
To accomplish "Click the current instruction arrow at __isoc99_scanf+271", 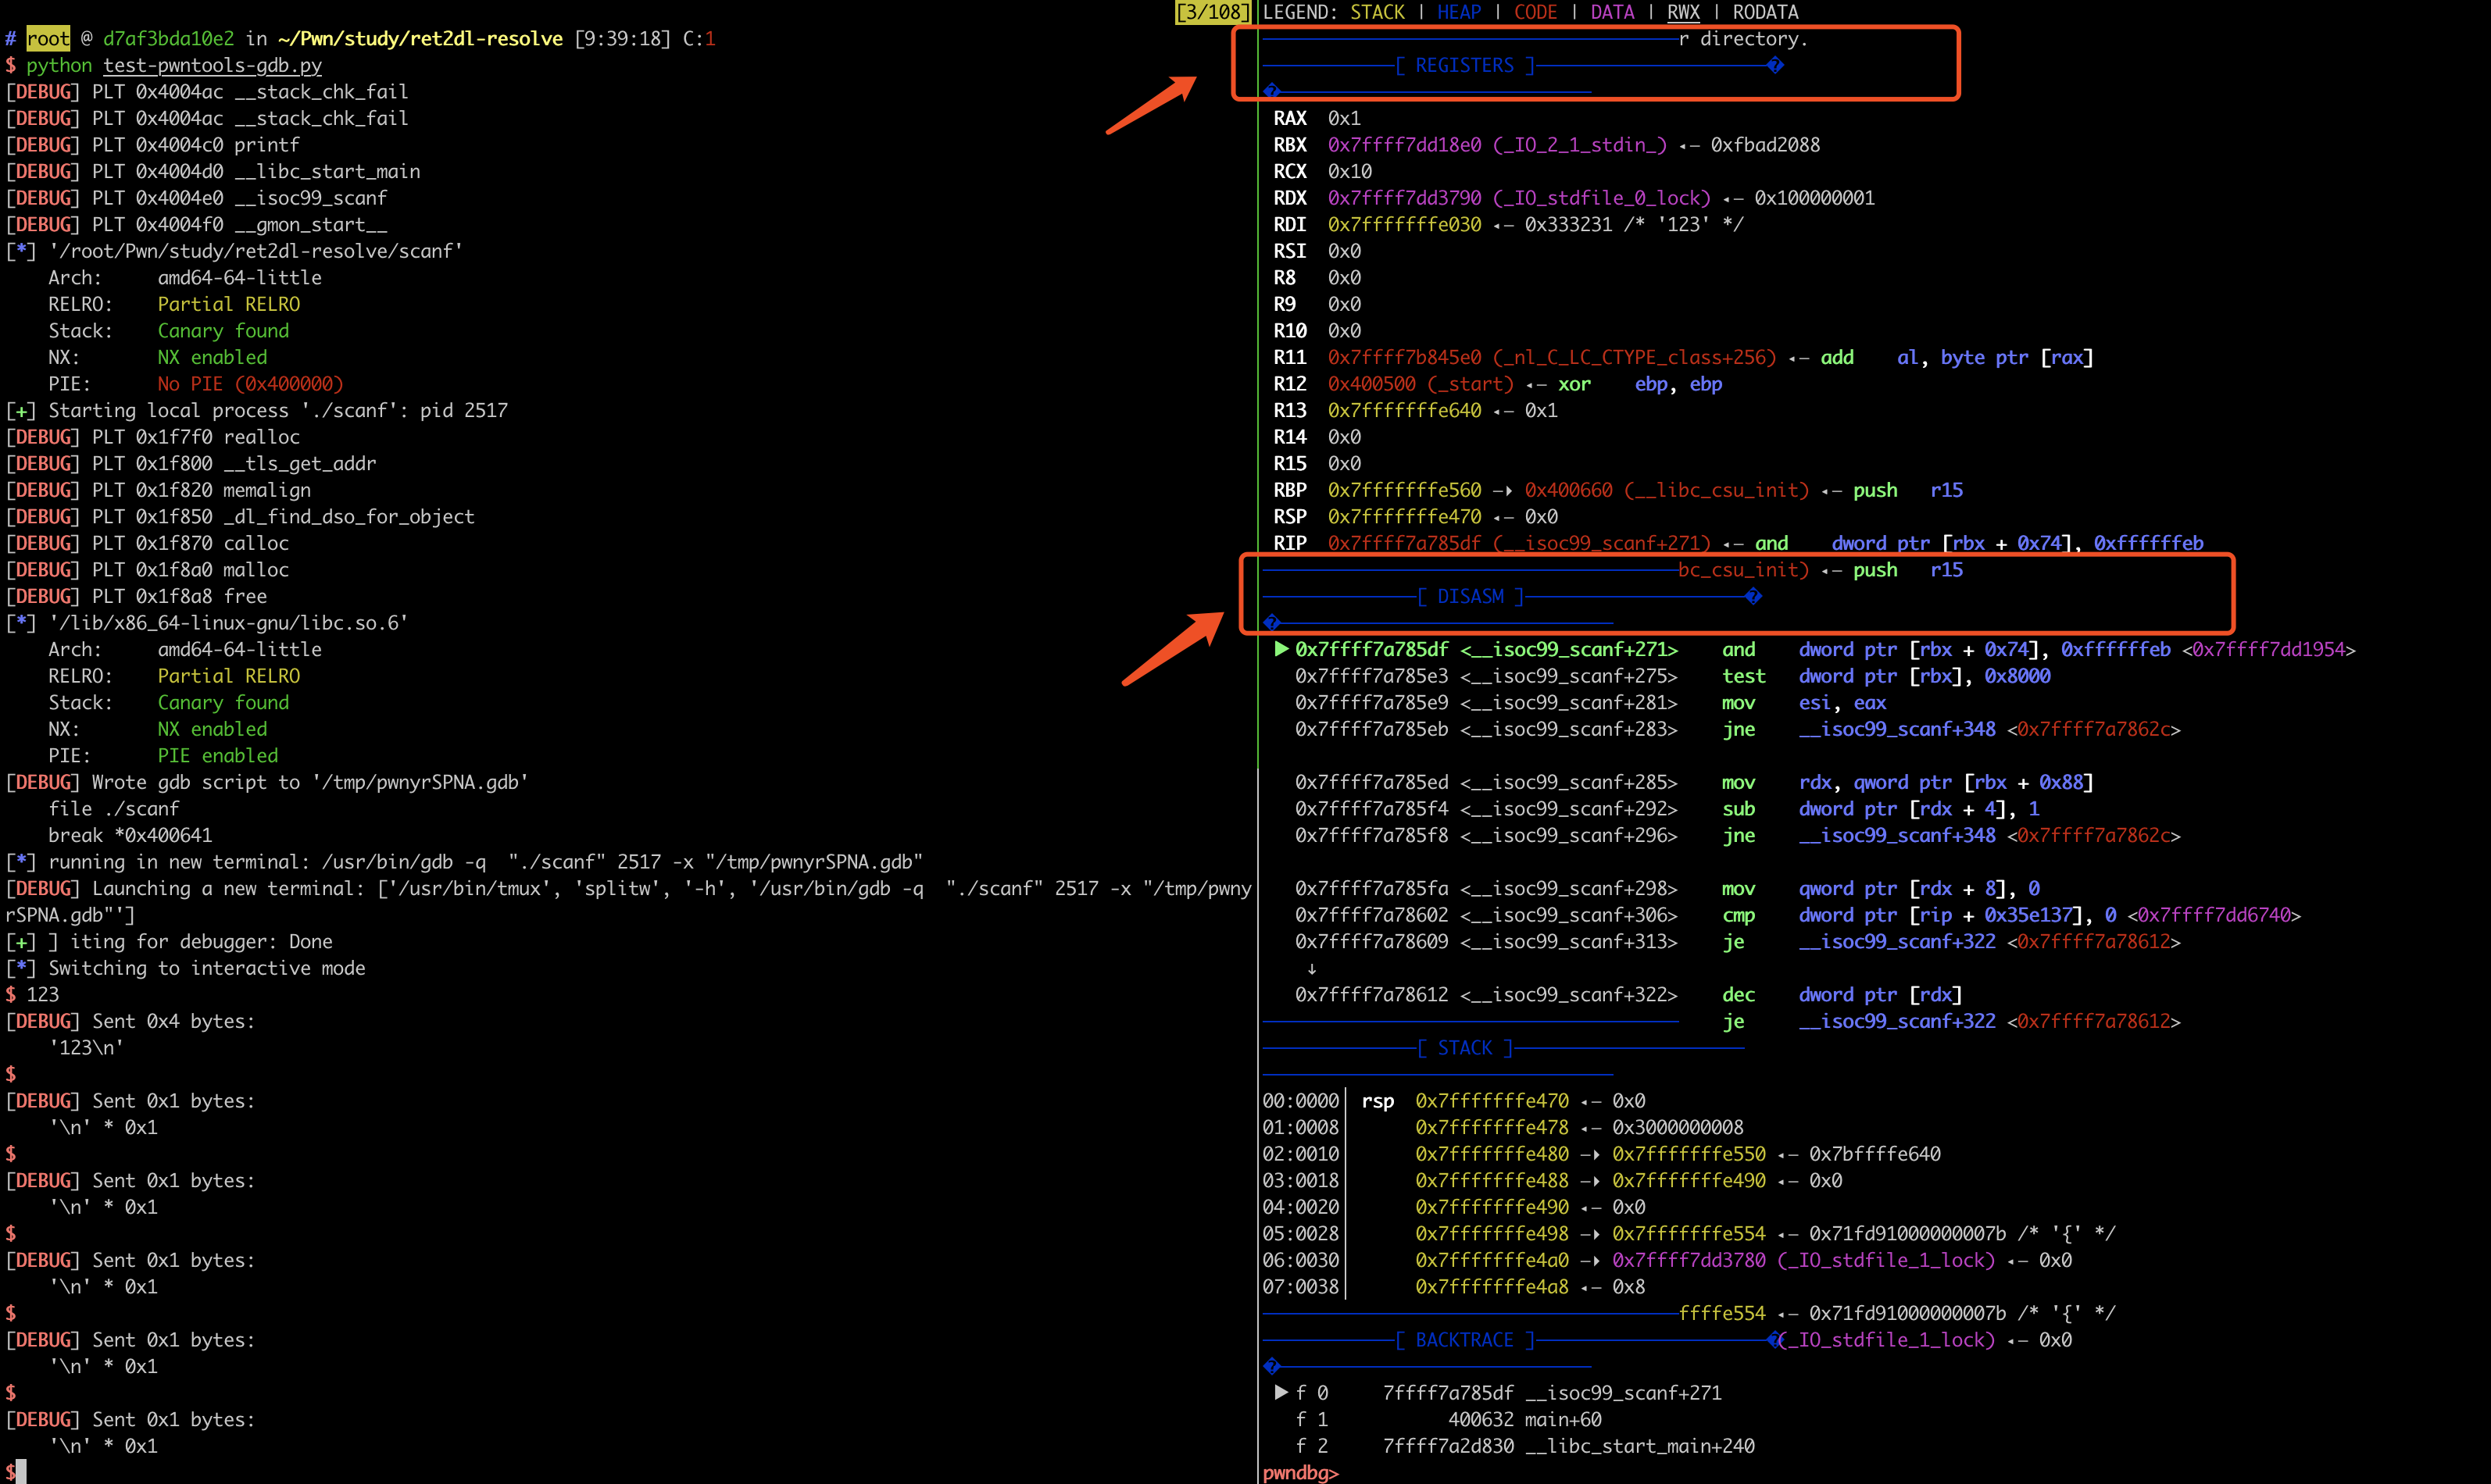I will coord(1281,649).
